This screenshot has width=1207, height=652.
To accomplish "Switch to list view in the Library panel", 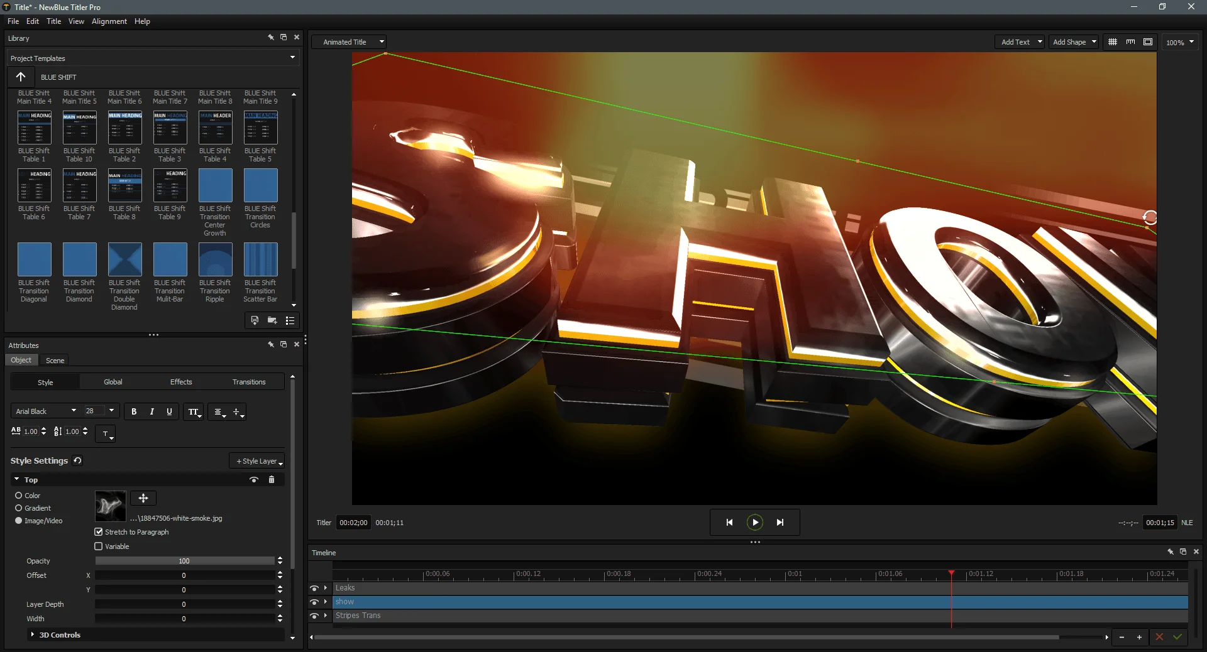I will coord(290,321).
